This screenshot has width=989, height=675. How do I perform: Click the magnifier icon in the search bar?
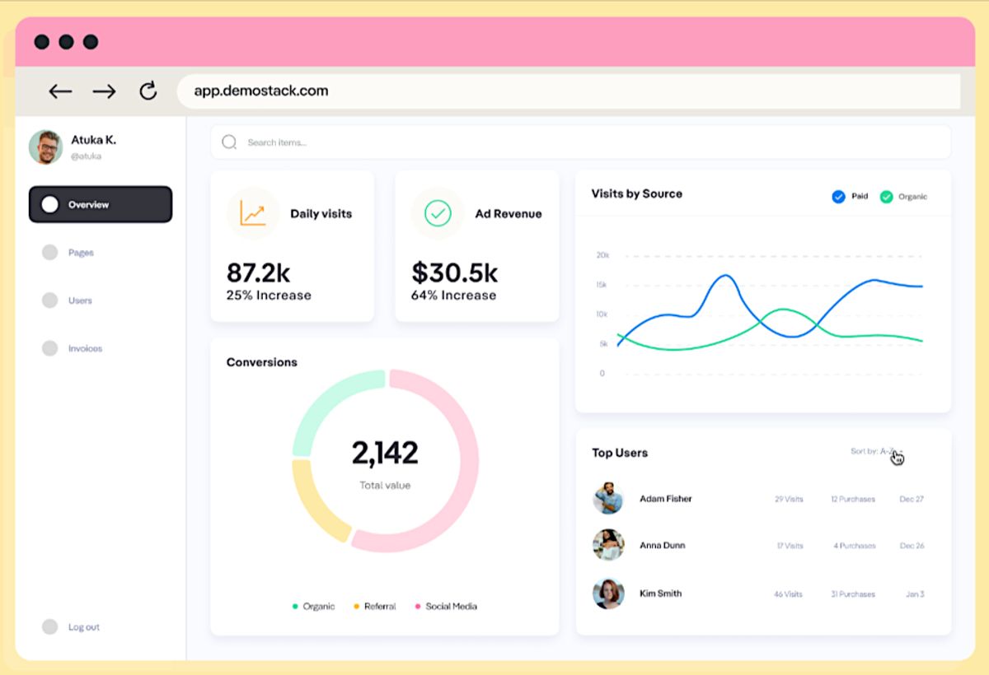229,142
